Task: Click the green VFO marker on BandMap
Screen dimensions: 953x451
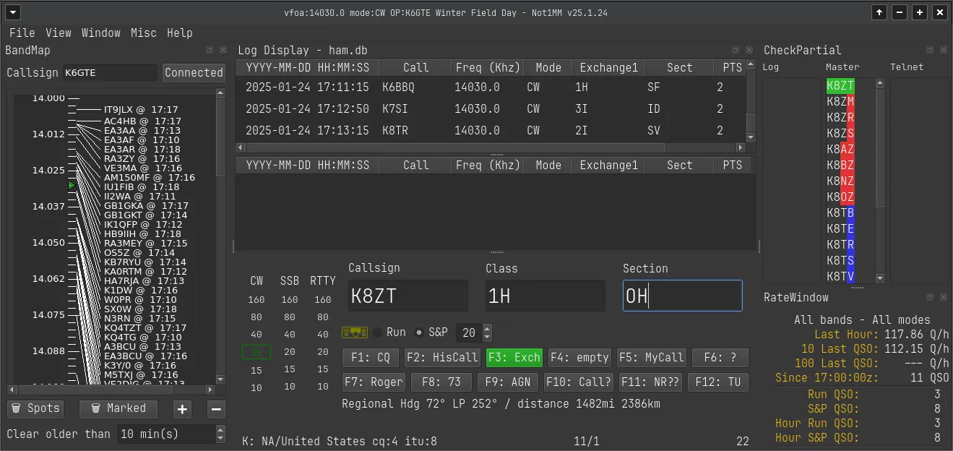Action: (x=72, y=186)
